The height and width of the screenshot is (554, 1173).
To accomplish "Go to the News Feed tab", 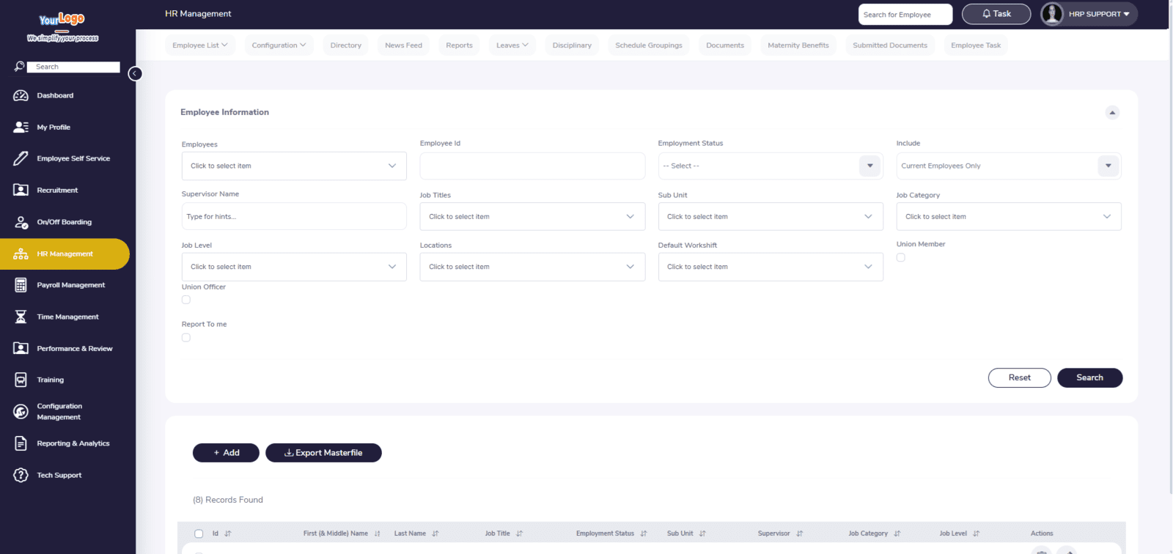I will 404,45.
